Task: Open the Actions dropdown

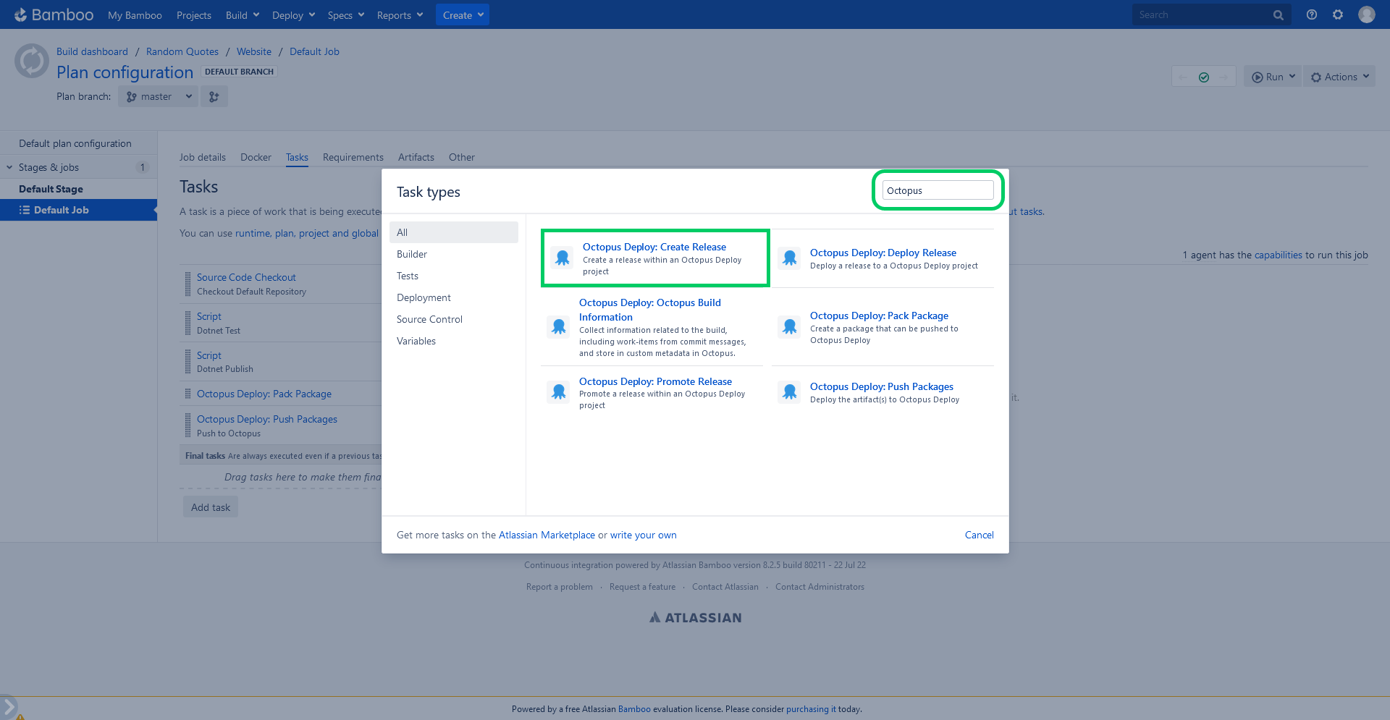Action: click(1340, 77)
